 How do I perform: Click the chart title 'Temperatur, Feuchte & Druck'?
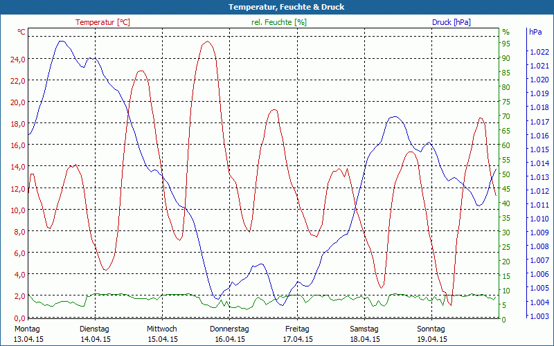tap(276, 7)
